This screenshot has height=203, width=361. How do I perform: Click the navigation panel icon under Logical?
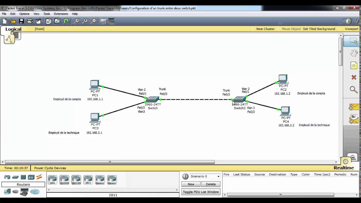(x=9, y=39)
